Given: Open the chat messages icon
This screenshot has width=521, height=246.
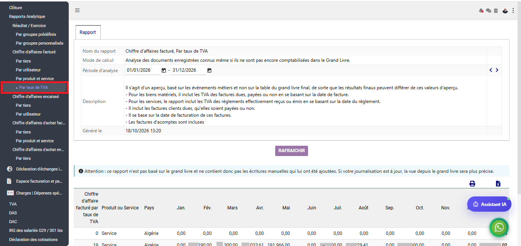Looking at the screenshot, I should [x=489, y=11].
